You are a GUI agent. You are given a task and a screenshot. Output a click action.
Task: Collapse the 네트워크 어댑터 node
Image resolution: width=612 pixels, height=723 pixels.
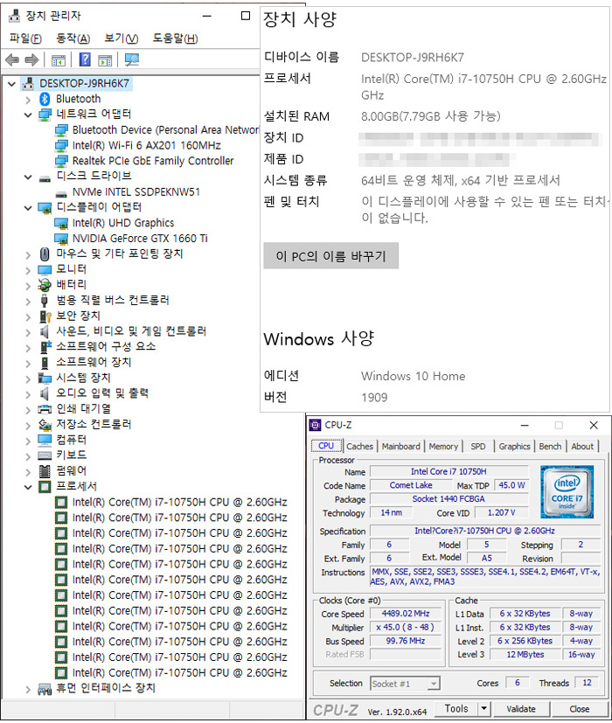[28, 115]
